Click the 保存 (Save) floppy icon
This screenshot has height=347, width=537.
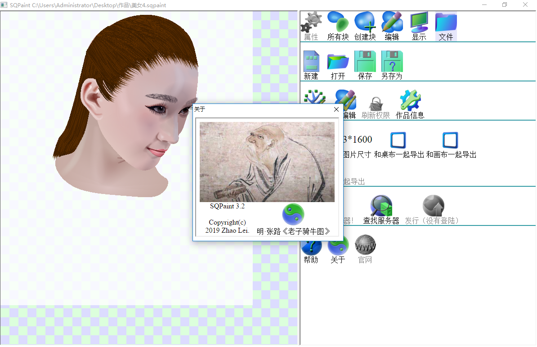365,62
